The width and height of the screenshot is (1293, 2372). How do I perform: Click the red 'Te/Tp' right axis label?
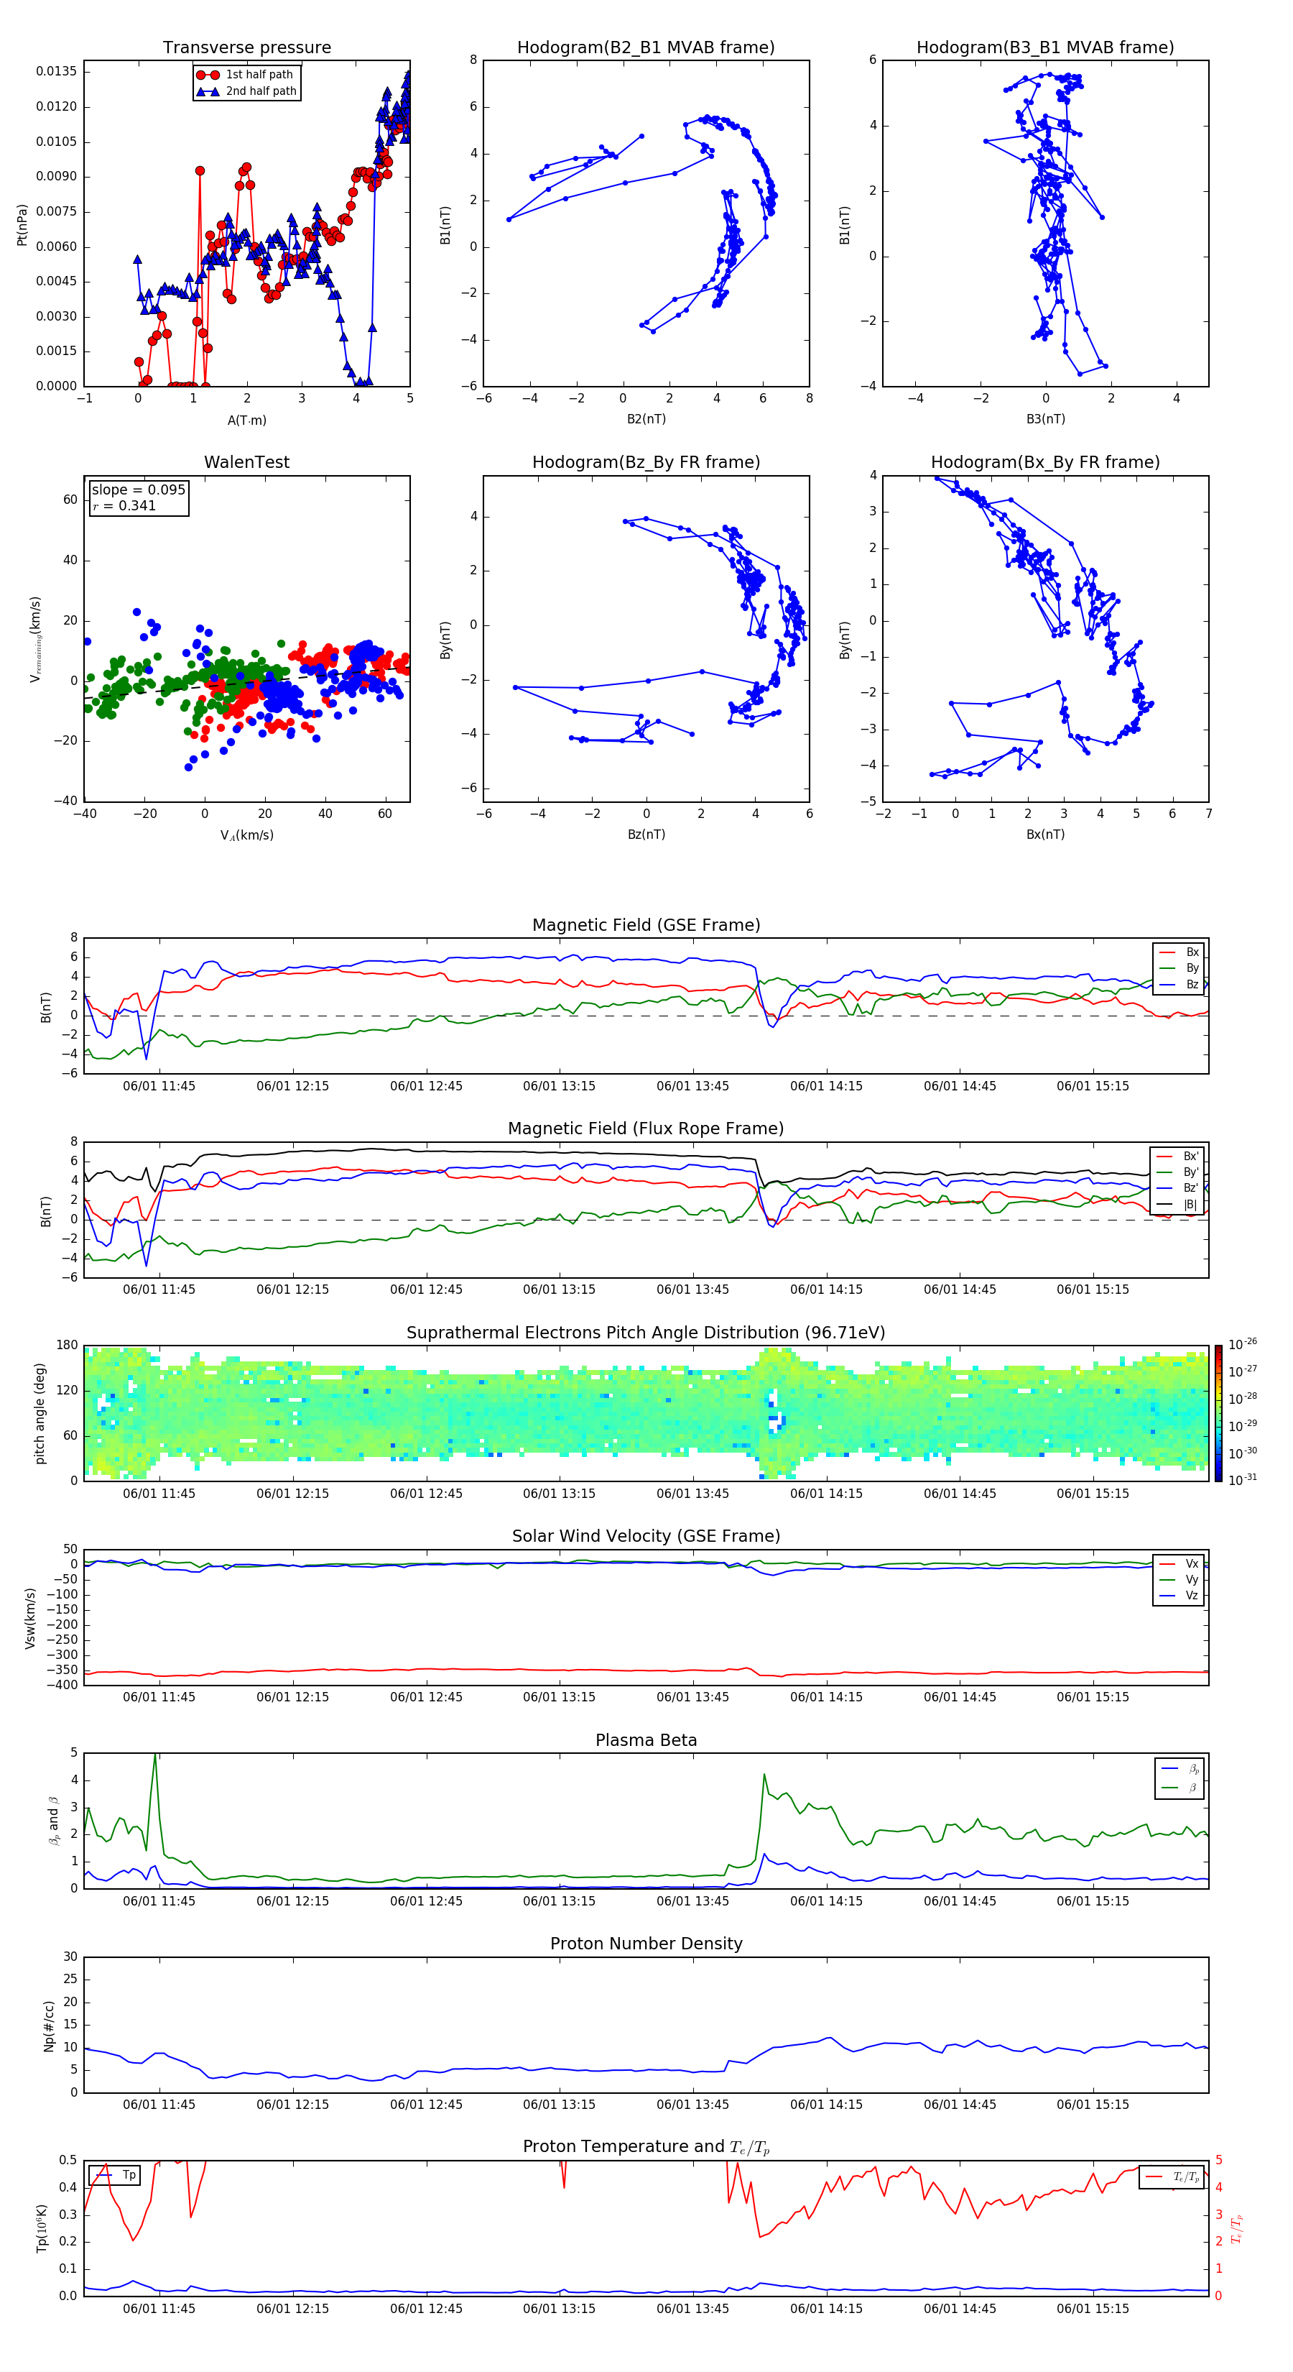[1236, 2228]
